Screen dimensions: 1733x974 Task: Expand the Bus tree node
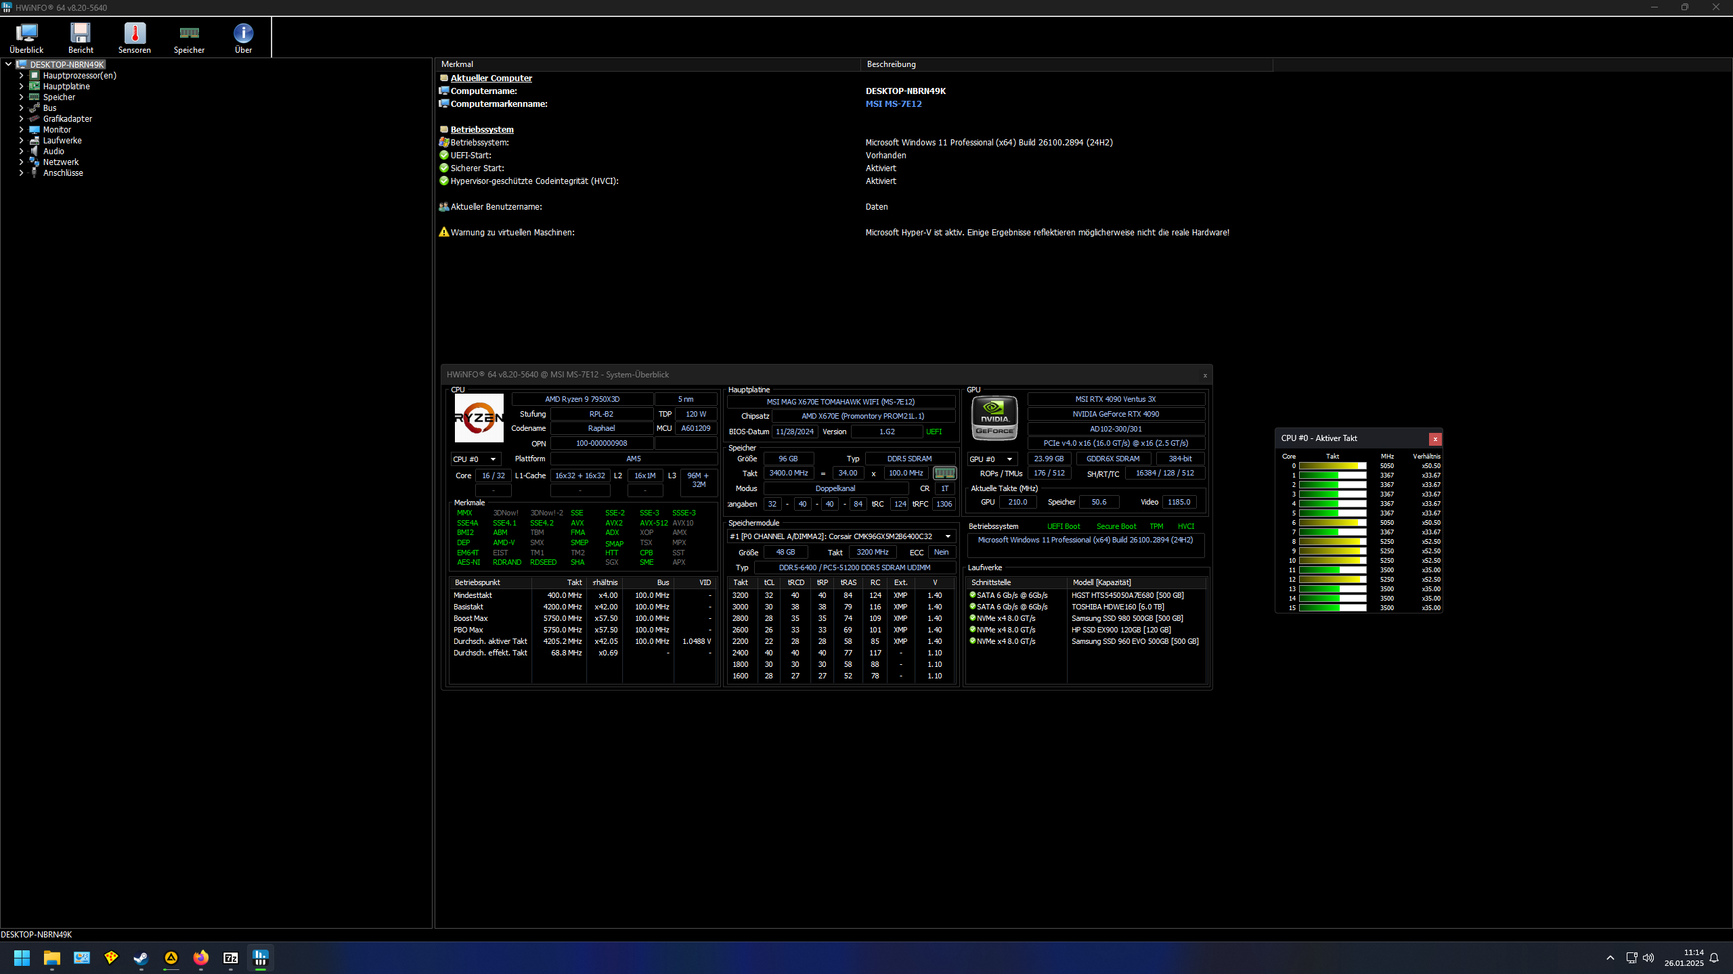(21, 108)
